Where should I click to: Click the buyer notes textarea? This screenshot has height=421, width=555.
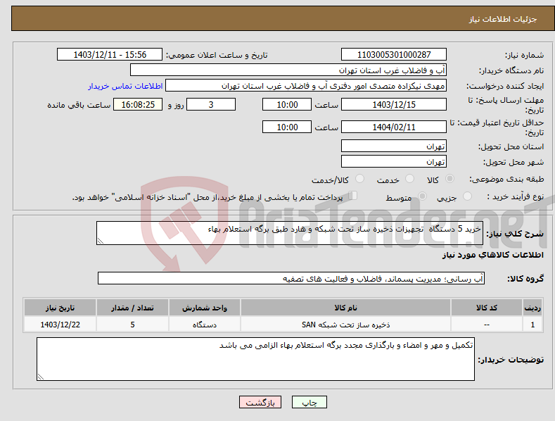pyautogui.click(x=255, y=359)
